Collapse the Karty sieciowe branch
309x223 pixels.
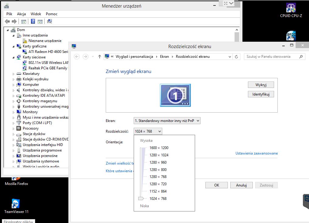click(13, 57)
